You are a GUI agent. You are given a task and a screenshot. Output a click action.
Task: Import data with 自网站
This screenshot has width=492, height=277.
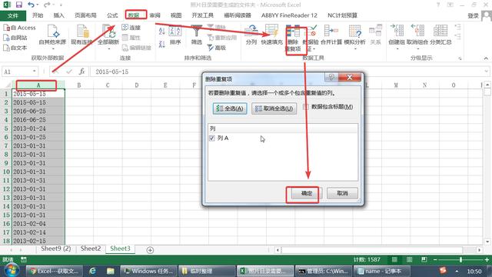pyautogui.click(x=15, y=38)
